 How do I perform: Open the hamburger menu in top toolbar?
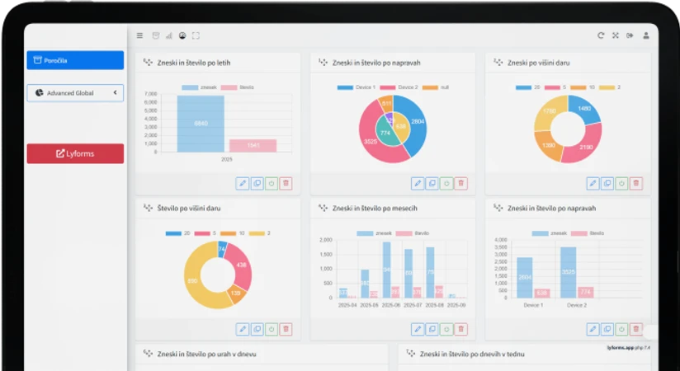[x=140, y=35]
